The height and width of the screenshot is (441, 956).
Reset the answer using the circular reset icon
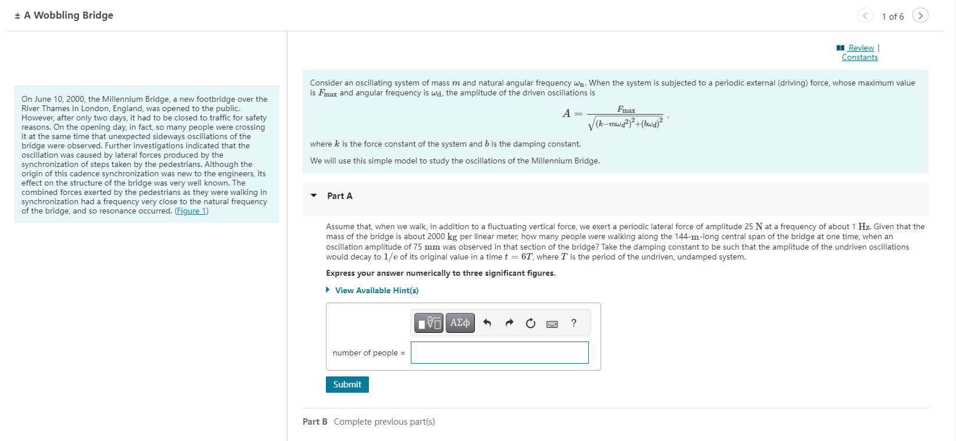click(x=530, y=322)
